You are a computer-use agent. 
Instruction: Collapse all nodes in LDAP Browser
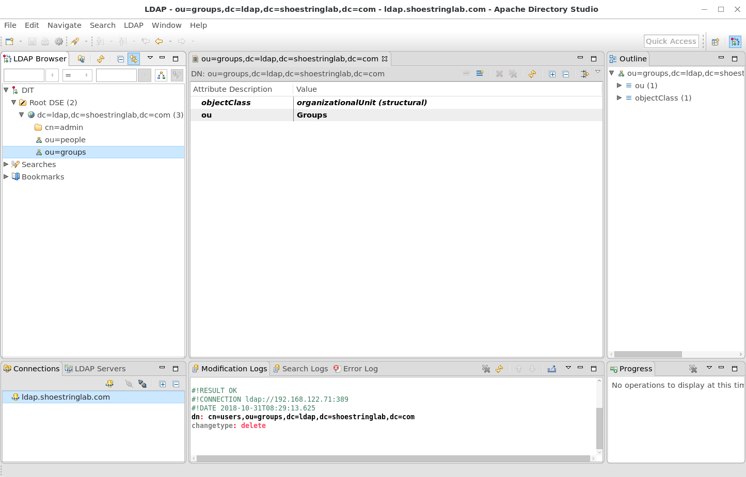(120, 59)
